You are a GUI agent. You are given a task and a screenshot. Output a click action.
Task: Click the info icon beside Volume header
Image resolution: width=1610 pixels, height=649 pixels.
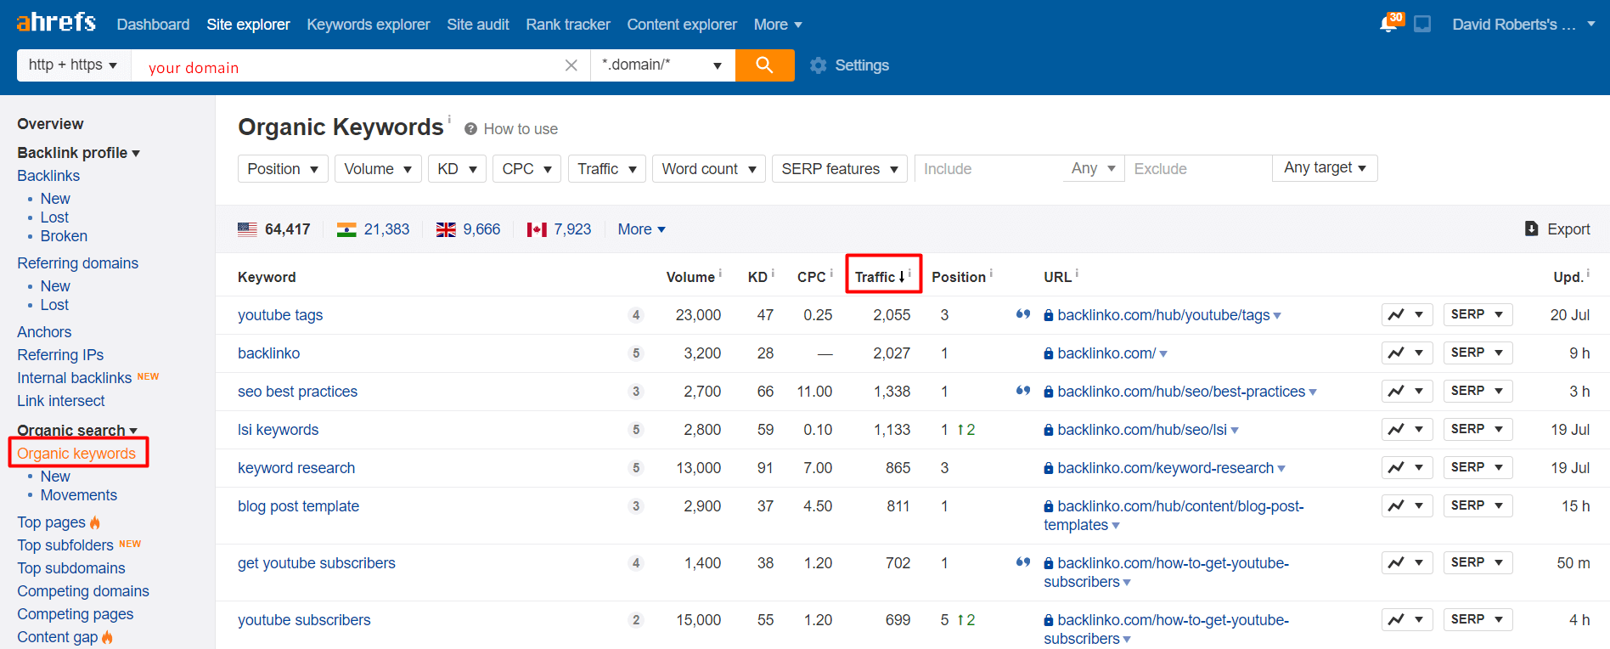click(x=720, y=273)
